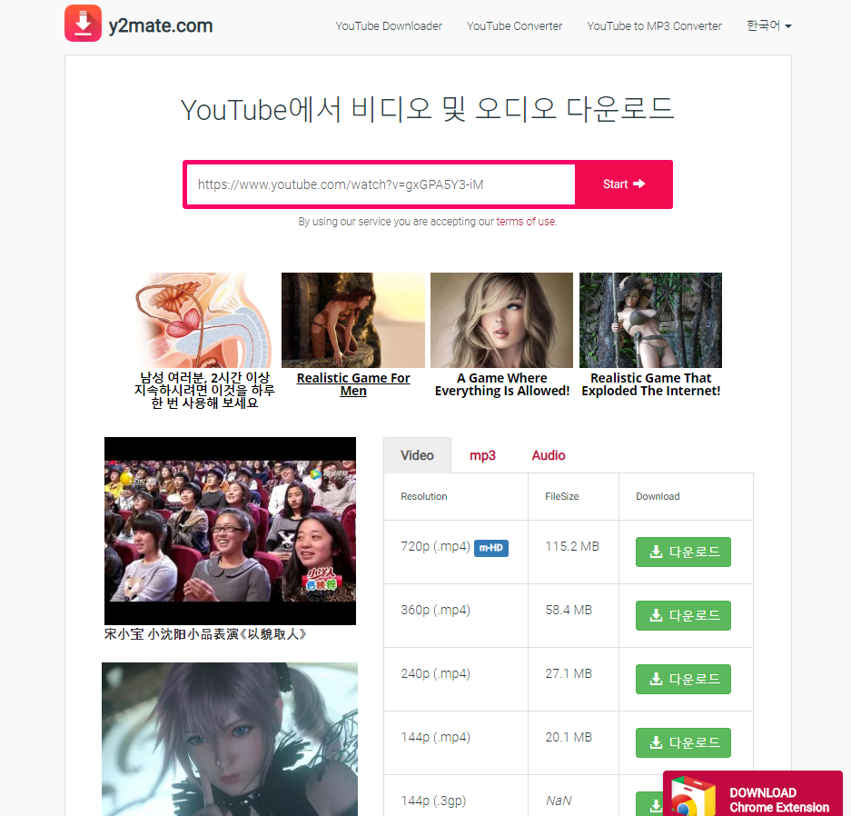Open the Realistic Game For Men ad image
851x816 pixels.
[353, 321]
